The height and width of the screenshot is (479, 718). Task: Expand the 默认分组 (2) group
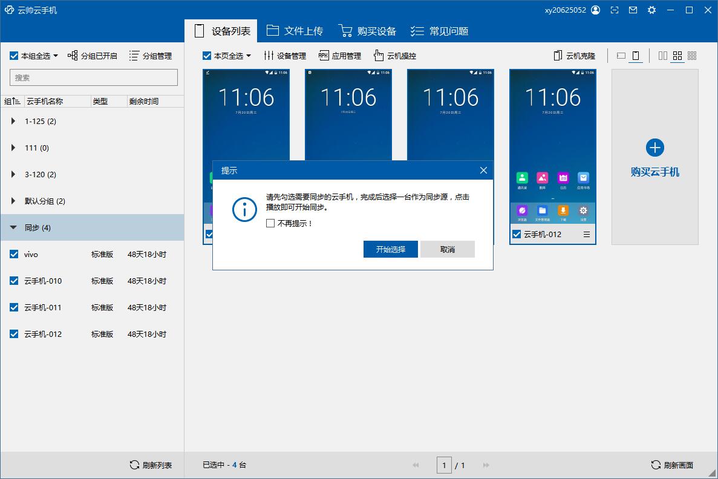(x=13, y=201)
